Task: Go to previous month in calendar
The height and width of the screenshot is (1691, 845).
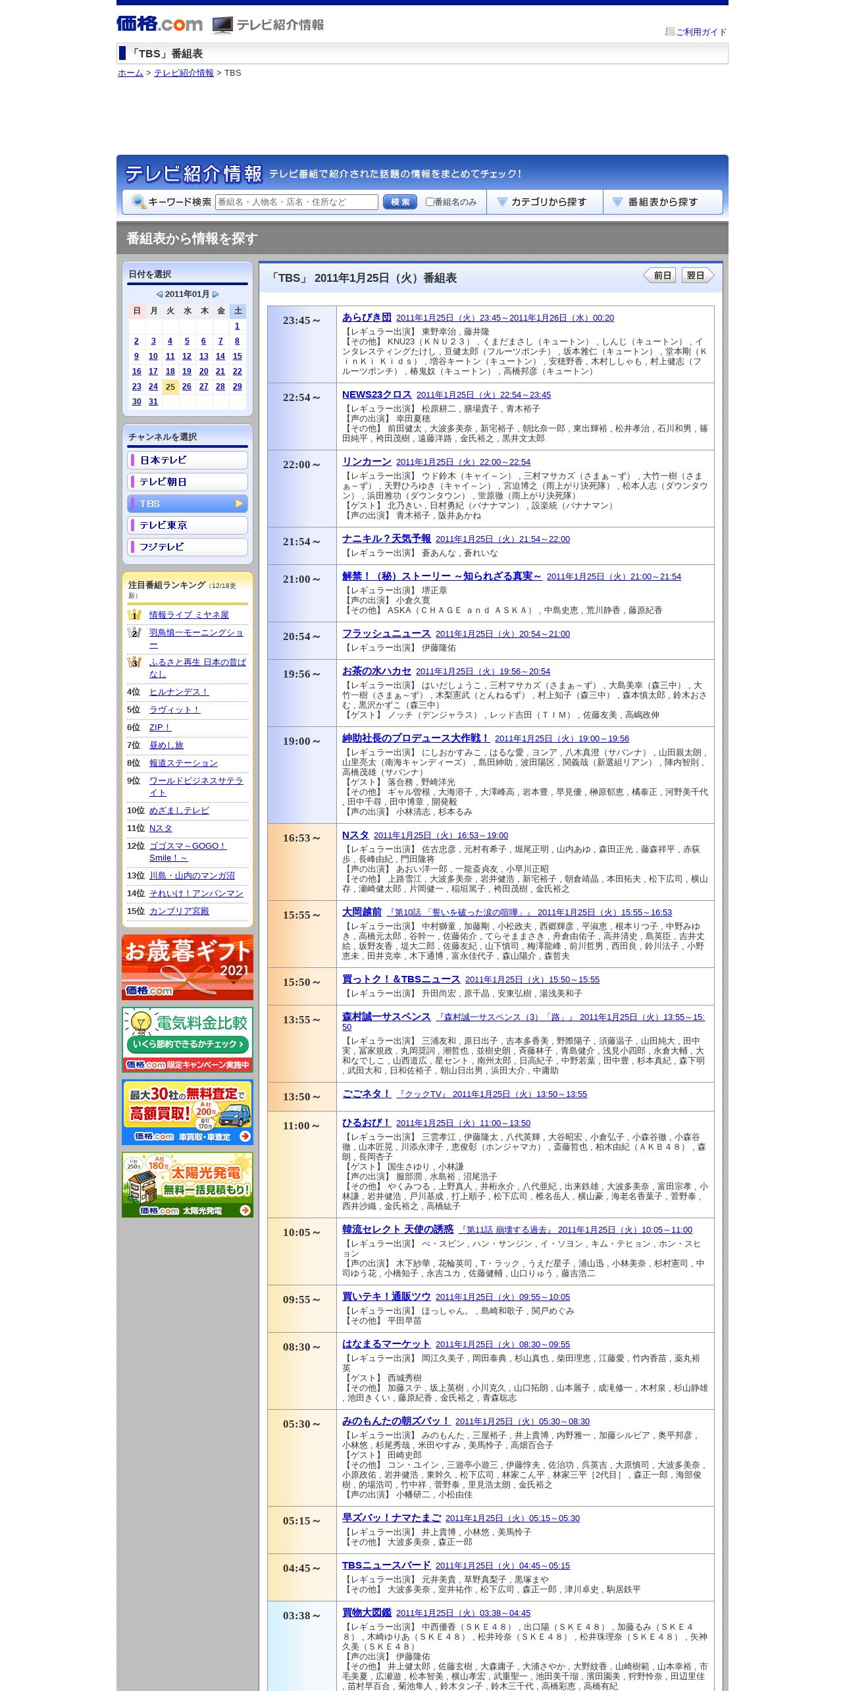Action: tap(159, 294)
